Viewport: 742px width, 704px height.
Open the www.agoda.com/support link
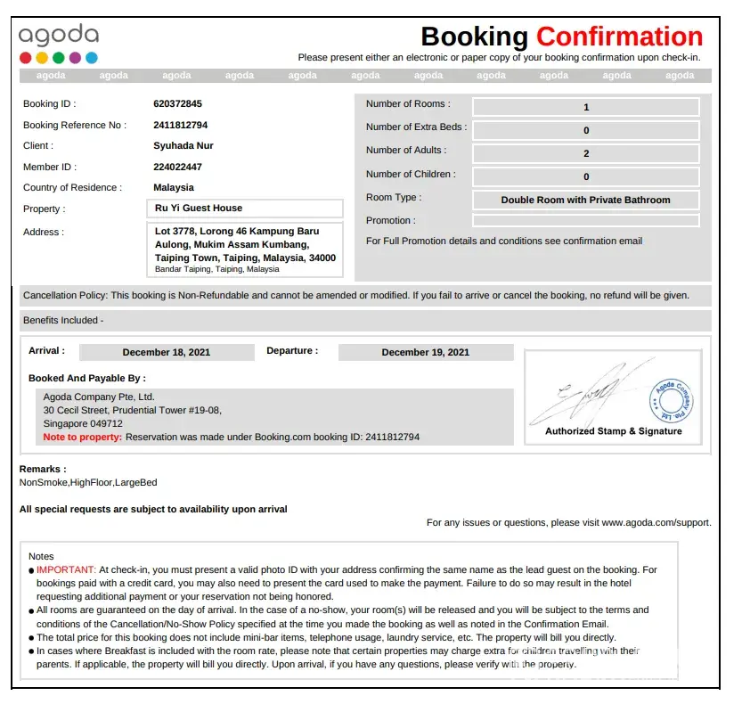click(656, 523)
